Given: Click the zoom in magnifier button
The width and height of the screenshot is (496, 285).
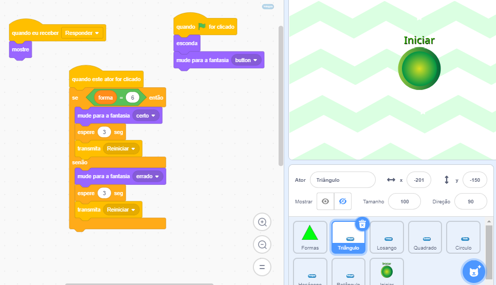Looking at the screenshot, I should tap(262, 222).
